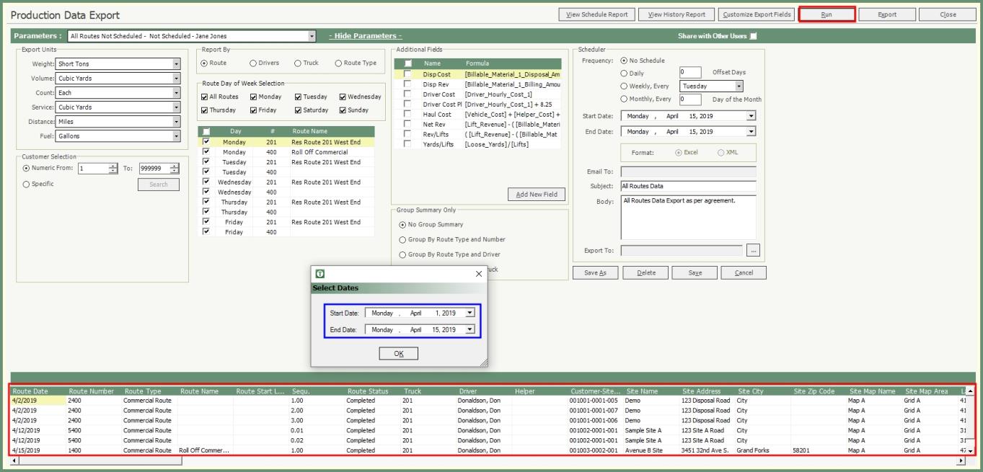Click the Delete button
Viewport: 983px width, 472px height.
coord(645,273)
